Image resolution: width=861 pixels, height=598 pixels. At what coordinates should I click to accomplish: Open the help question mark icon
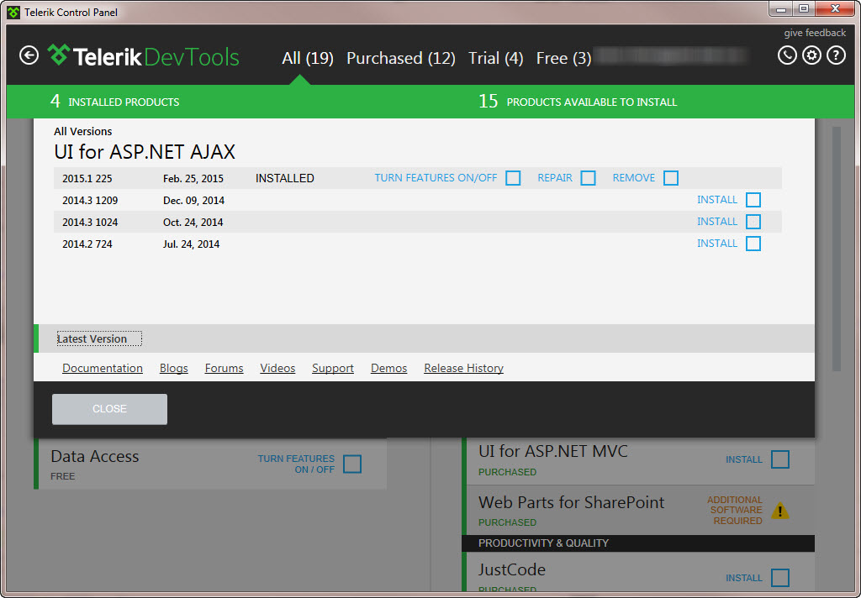[x=836, y=55]
